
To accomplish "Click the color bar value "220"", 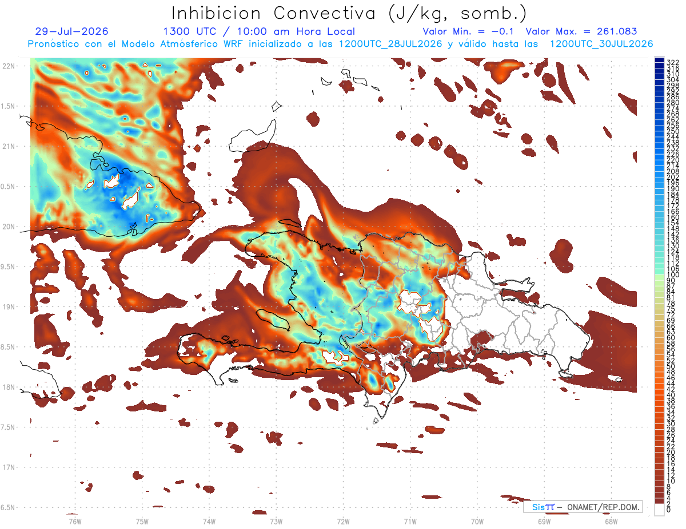I will [673, 160].
